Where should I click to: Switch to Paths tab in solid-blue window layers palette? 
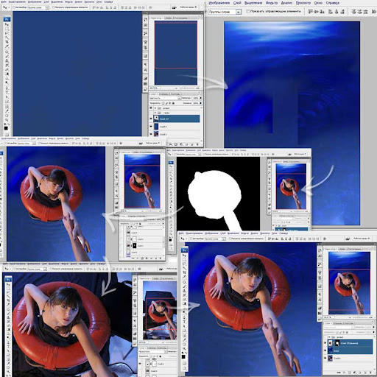[x=175, y=94]
